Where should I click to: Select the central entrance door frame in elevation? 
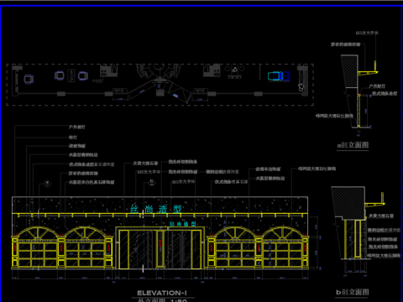tap(160, 248)
